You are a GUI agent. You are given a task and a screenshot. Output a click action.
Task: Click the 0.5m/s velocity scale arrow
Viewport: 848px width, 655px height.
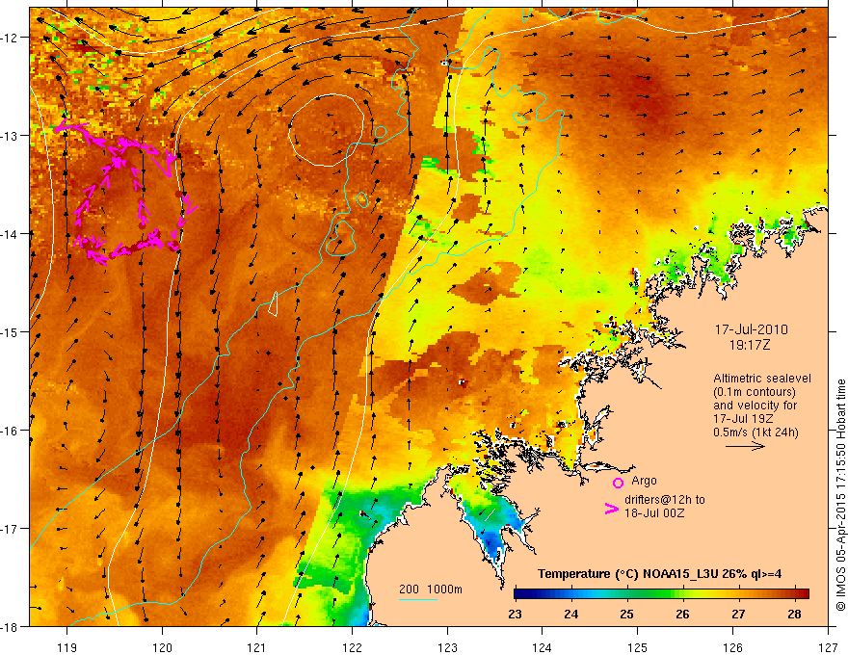pyautogui.click(x=745, y=446)
